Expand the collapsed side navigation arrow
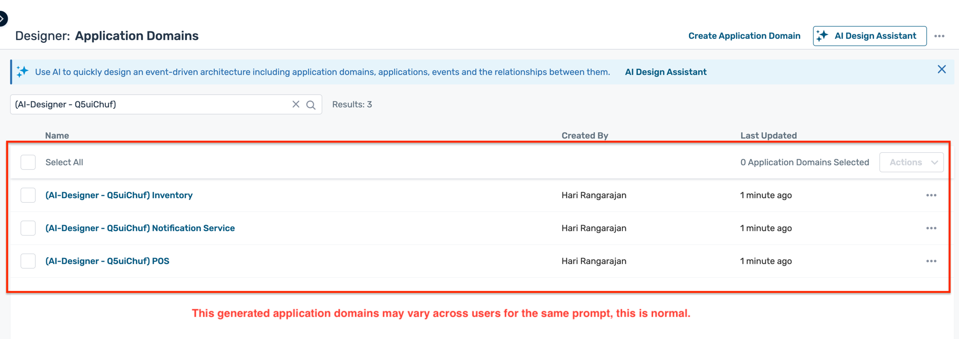959x339 pixels. click(2, 19)
